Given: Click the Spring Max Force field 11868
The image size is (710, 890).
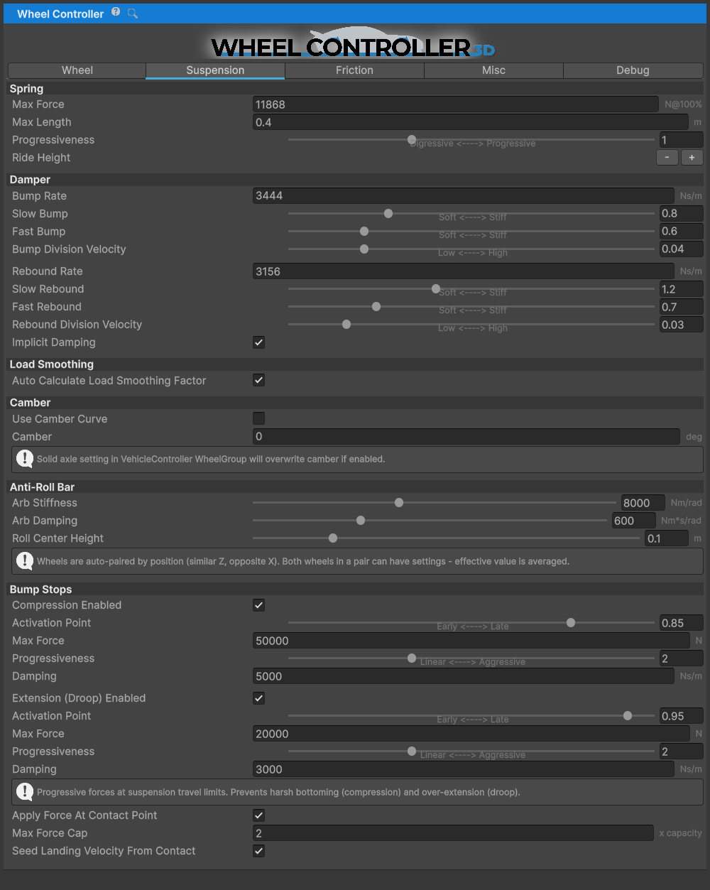Looking at the screenshot, I should coord(456,104).
